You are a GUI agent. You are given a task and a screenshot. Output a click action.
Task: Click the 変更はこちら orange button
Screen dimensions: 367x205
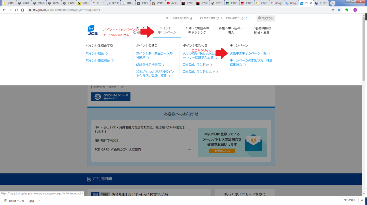[x=222, y=151]
